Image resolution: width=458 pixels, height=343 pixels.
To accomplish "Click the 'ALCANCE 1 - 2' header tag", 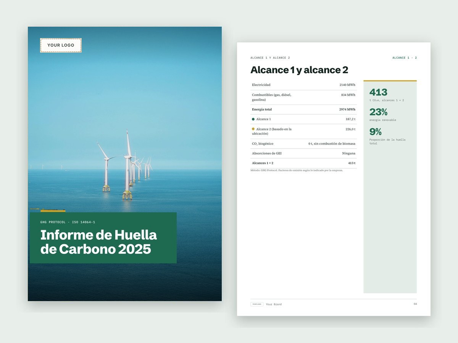I will click(x=405, y=58).
